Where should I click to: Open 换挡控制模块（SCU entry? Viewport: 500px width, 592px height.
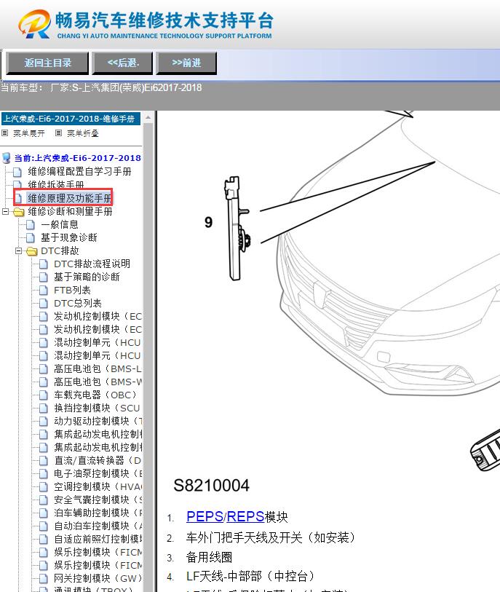point(97,408)
